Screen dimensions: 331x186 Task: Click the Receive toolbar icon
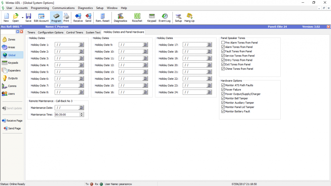pos(78,18)
